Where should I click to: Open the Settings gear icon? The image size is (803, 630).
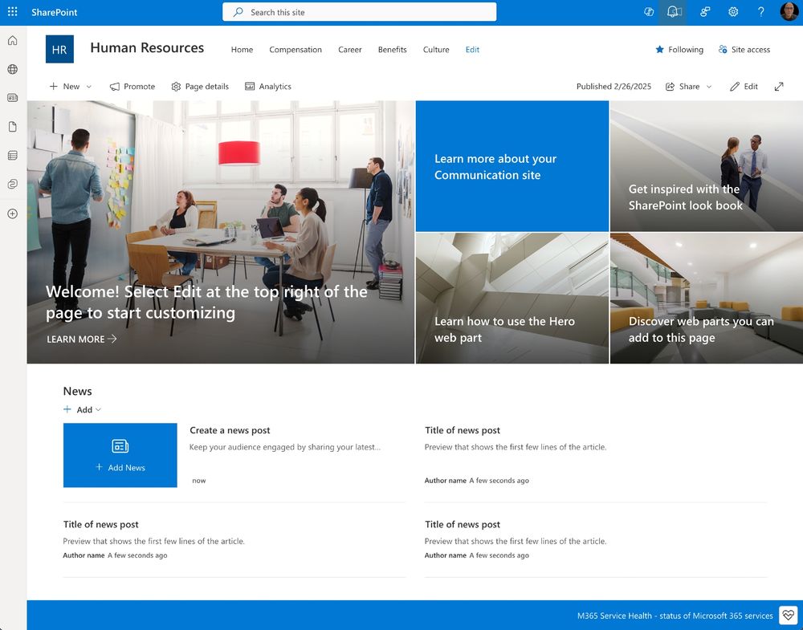(x=733, y=12)
